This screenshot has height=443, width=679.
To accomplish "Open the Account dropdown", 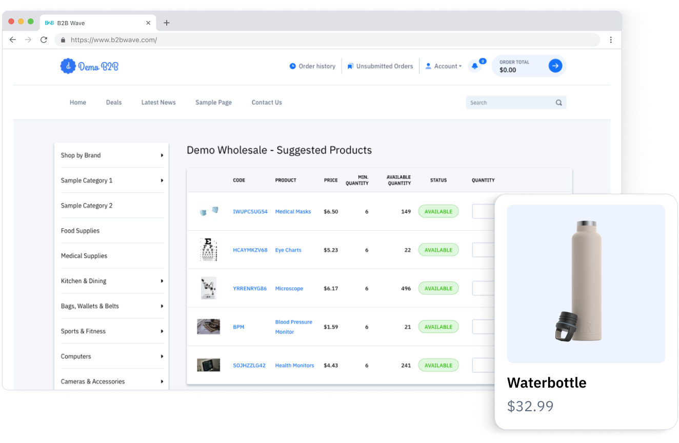I will coord(444,66).
